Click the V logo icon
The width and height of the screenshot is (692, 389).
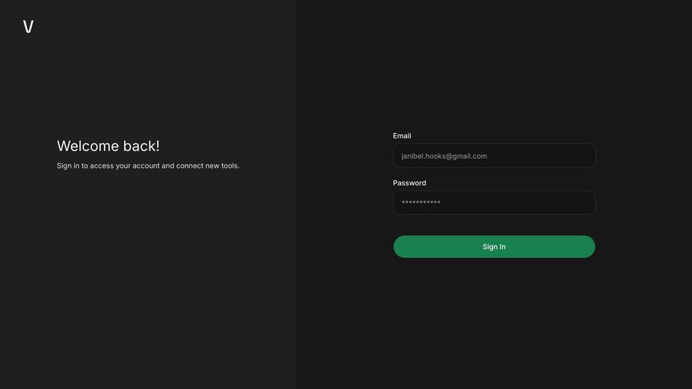[x=28, y=27]
